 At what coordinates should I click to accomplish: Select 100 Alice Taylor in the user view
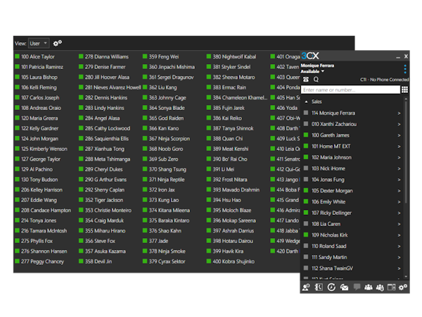(35, 56)
